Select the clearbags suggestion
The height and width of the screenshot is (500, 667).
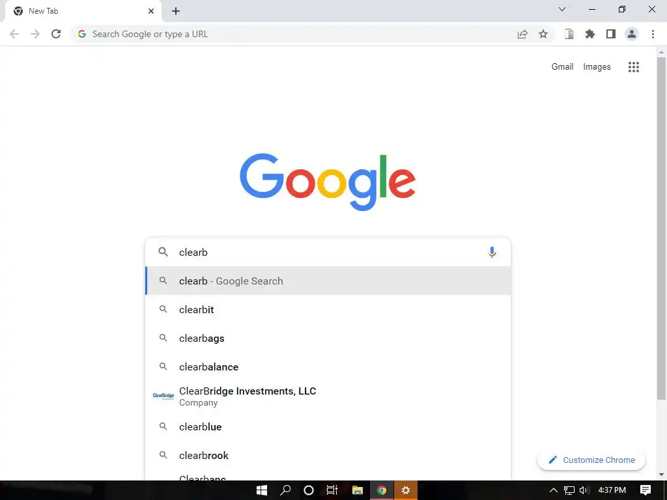pos(328,338)
